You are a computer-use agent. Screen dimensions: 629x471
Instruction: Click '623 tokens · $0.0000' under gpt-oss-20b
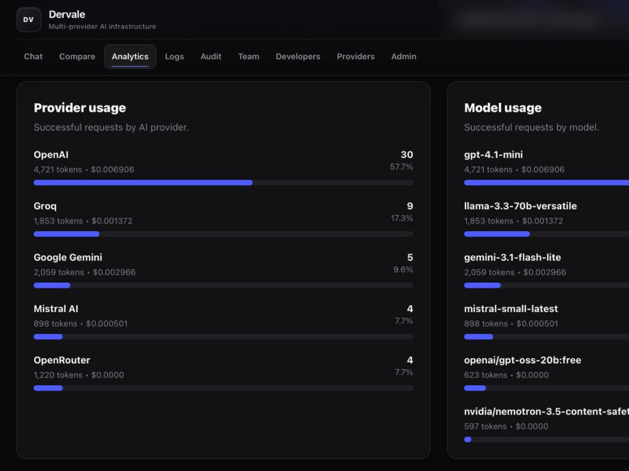(x=506, y=375)
